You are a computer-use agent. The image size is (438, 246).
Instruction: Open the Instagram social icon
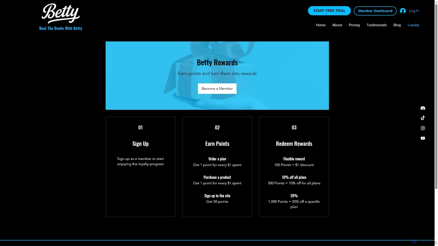pyautogui.click(x=423, y=128)
